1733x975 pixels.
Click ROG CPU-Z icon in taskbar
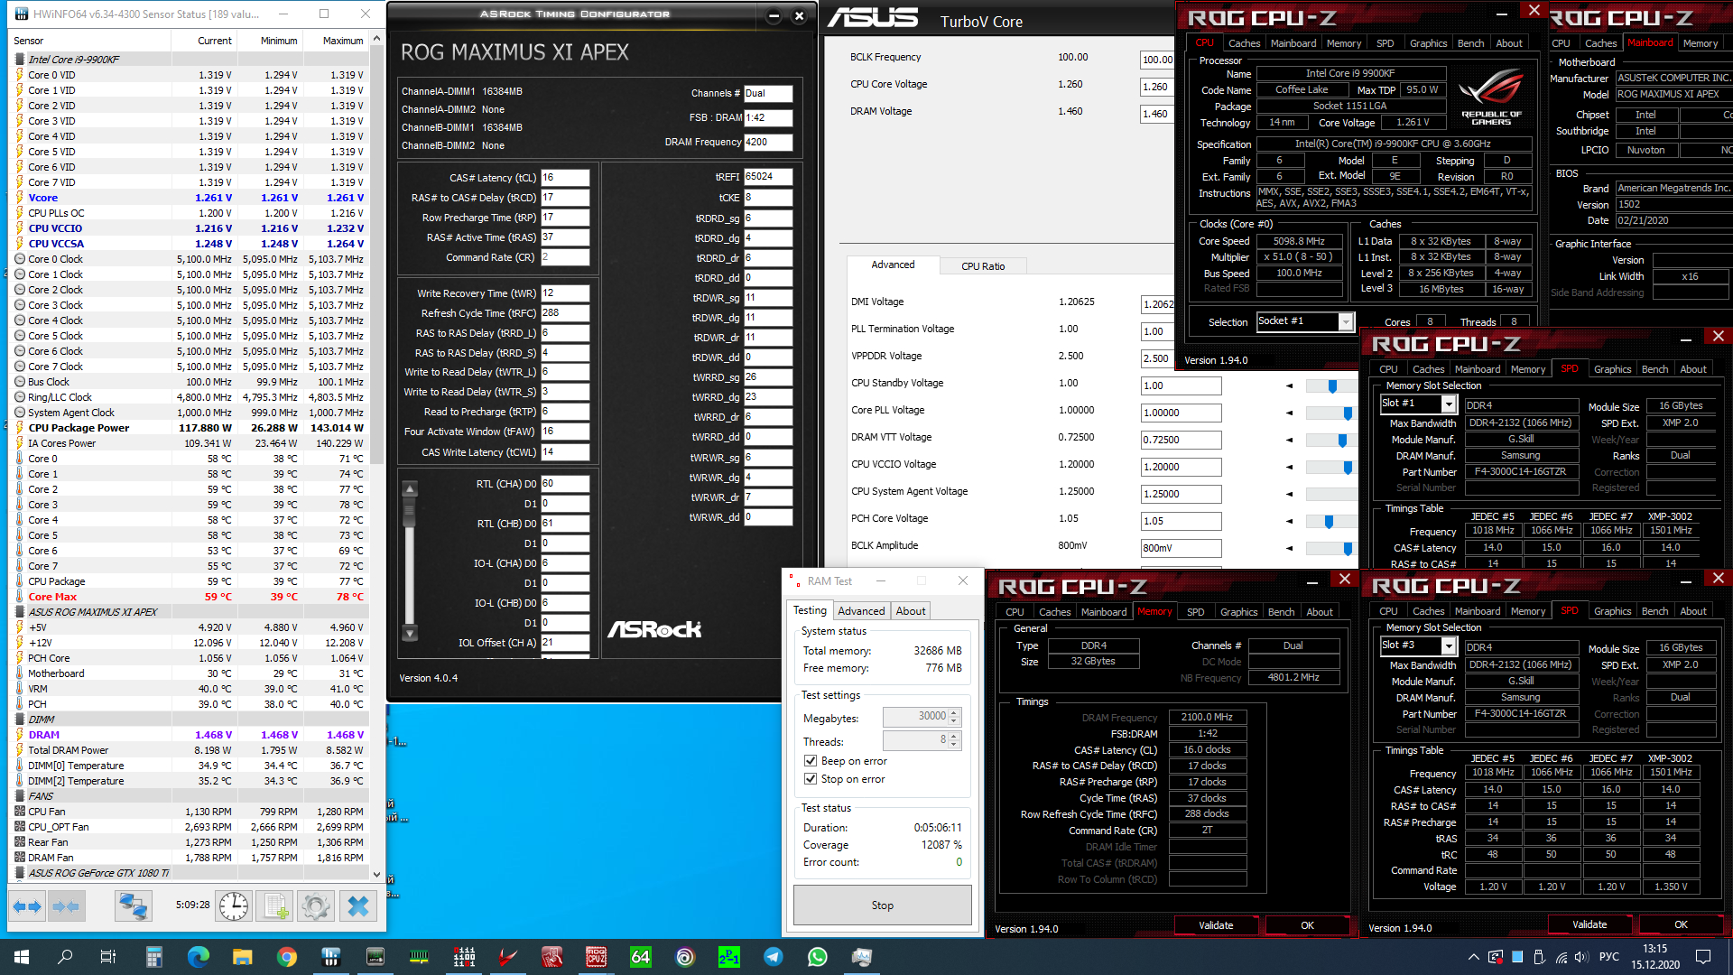pyautogui.click(x=596, y=957)
